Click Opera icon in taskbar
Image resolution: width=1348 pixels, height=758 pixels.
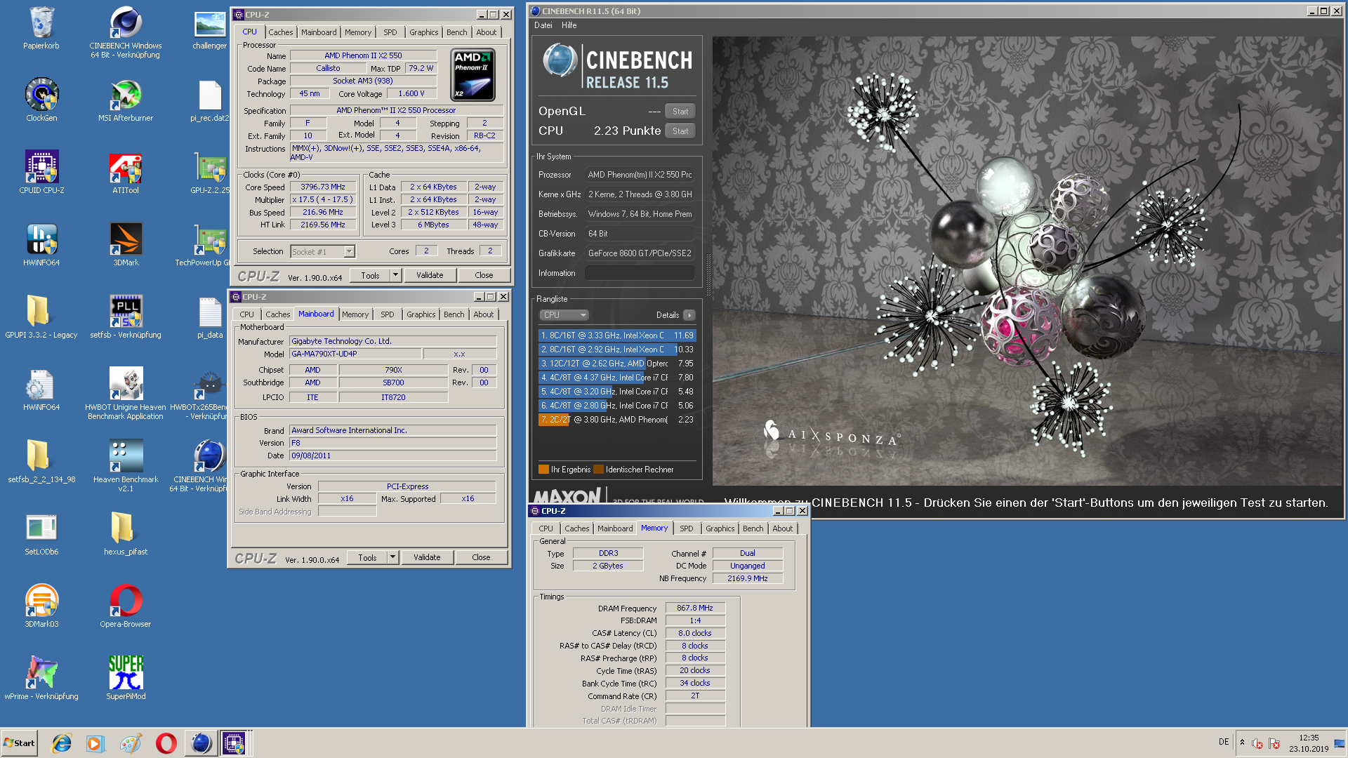click(166, 743)
